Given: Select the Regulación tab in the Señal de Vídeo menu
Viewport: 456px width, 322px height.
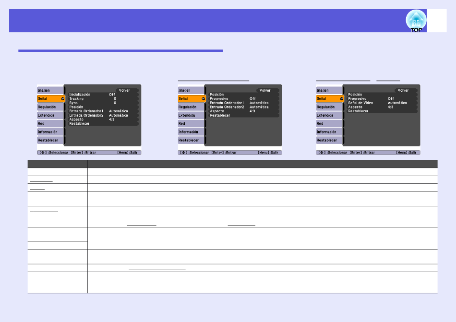Looking at the screenshot, I should click(x=329, y=107).
